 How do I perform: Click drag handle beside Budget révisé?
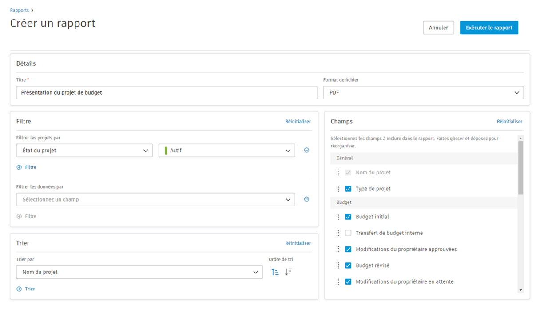tap(338, 265)
